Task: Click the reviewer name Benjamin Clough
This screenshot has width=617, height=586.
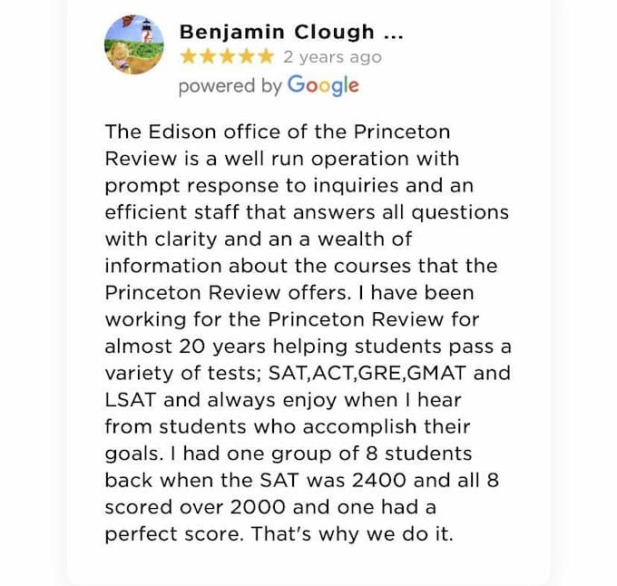Action: pyautogui.click(x=277, y=33)
